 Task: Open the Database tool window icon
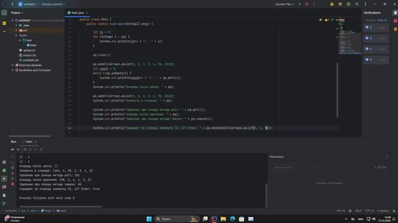[x=396, y=29]
